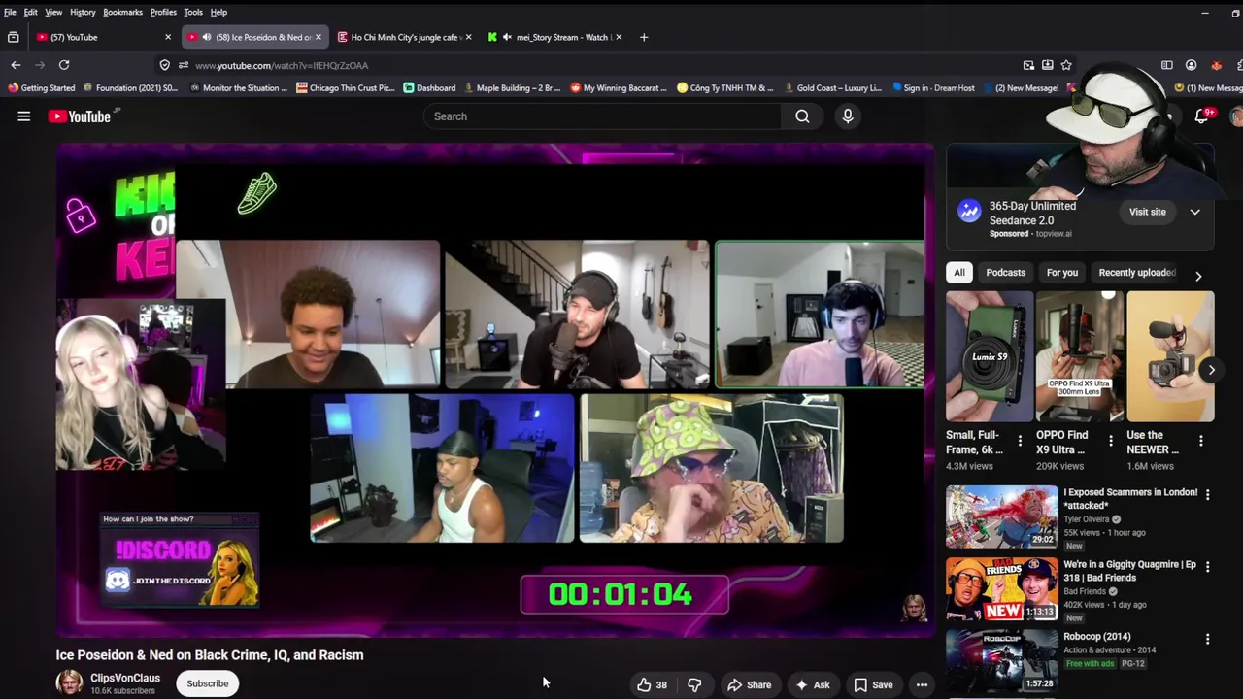Show next shorts in the shelf
Screen dimensions: 1243x699
click(1211, 370)
